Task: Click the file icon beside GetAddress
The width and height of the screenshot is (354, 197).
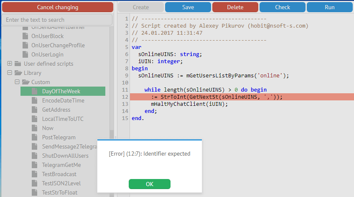Action: point(35,110)
